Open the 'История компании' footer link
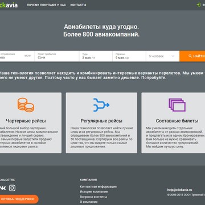The width and height of the screenshot is (205, 205). (94, 192)
